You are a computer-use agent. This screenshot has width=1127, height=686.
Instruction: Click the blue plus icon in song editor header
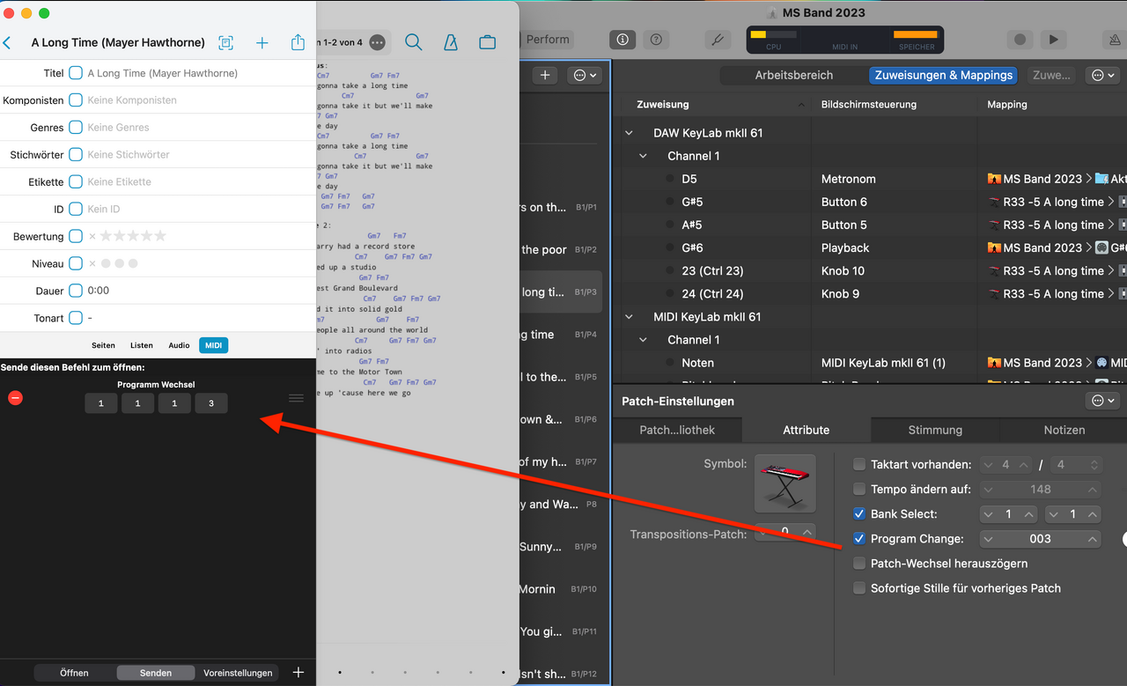(262, 42)
